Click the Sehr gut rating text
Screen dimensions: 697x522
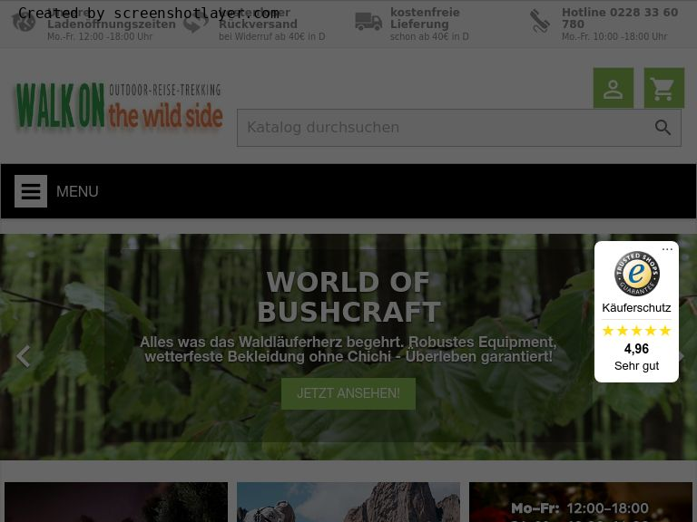click(636, 366)
